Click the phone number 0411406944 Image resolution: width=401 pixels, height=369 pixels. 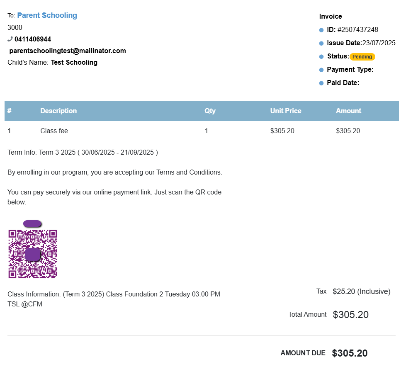coord(33,39)
